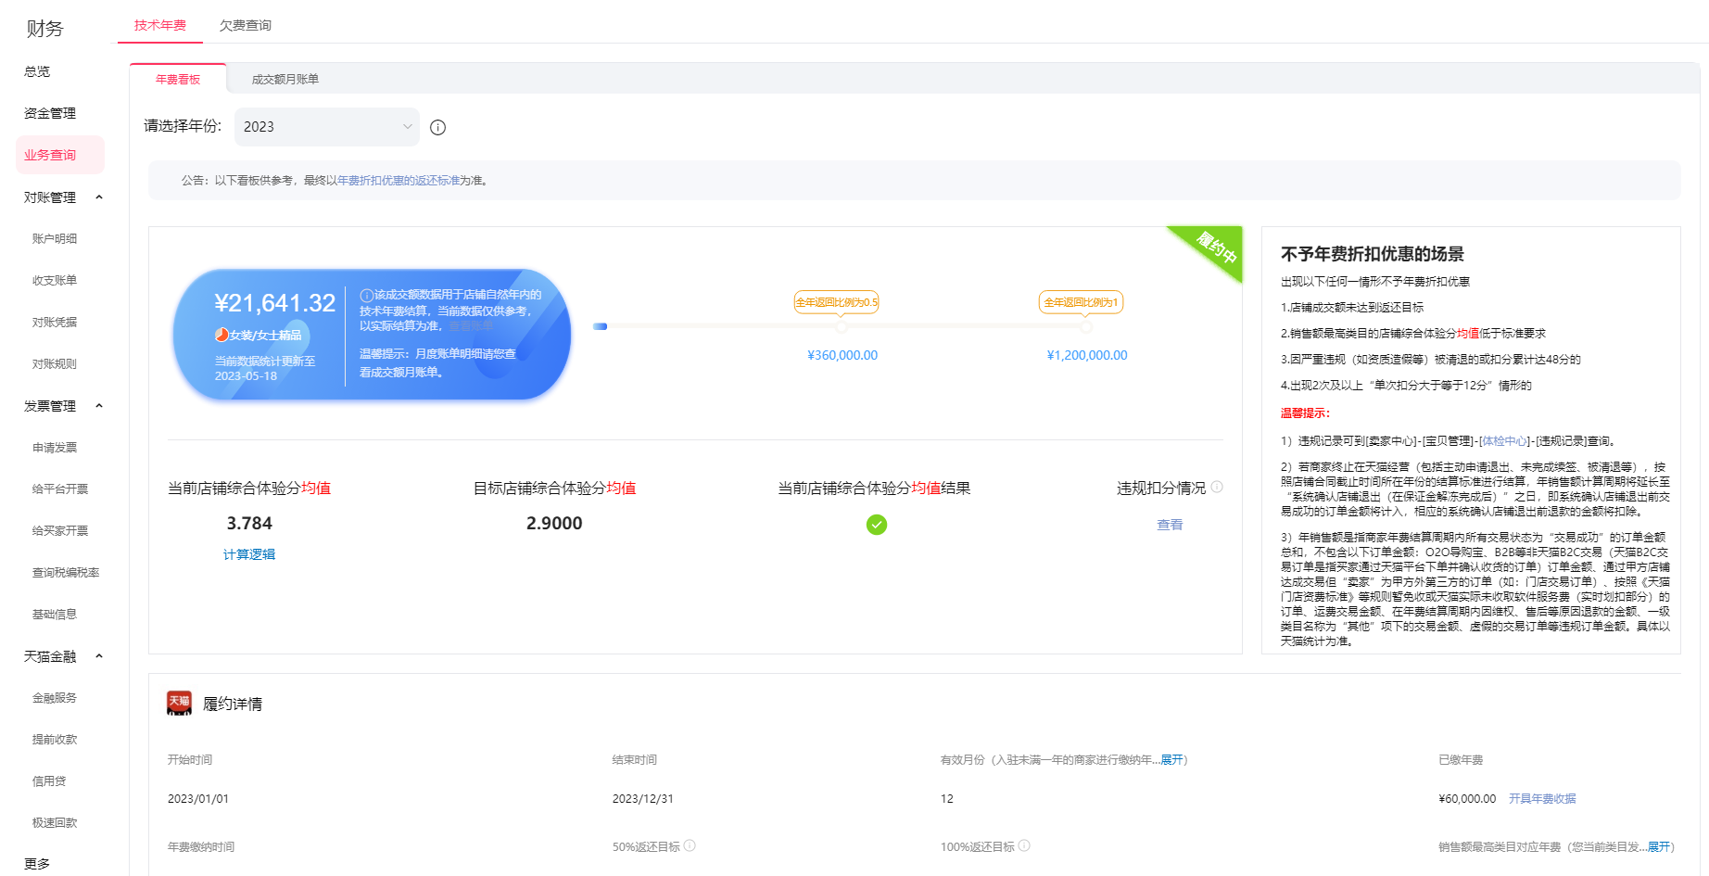Click the 2023/12/31 end date
Screen dimensions: 1709x876
(x=643, y=798)
